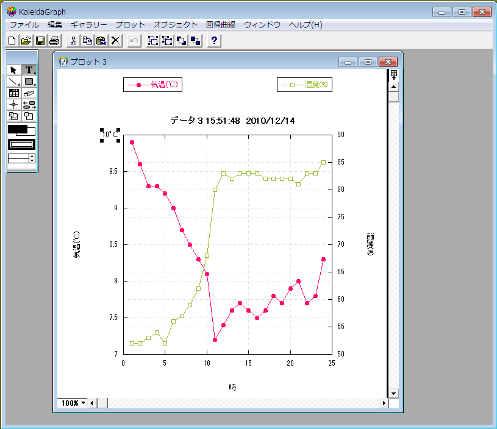Maximize the プロット 3 window
Screen dimensions: 497x429
368,62
